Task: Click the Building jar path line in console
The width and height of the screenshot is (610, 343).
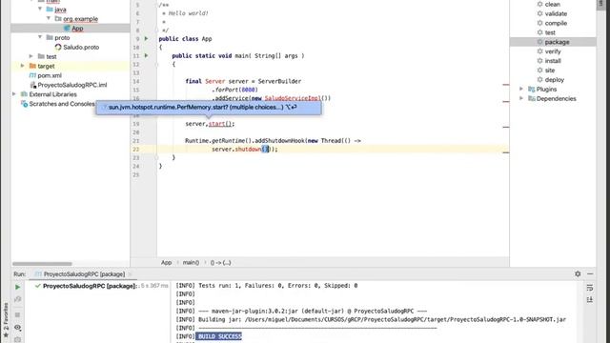Action: point(371,320)
